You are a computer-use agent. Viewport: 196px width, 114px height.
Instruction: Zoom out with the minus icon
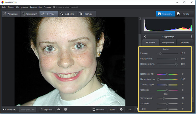121,110
